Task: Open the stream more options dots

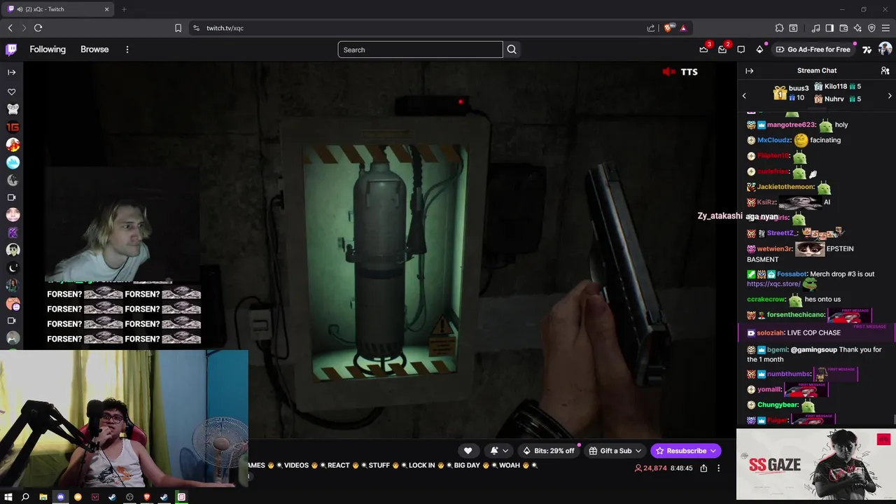Action: 718,468
